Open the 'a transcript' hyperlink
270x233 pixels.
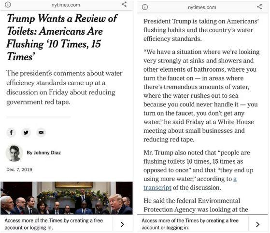click(x=190, y=183)
